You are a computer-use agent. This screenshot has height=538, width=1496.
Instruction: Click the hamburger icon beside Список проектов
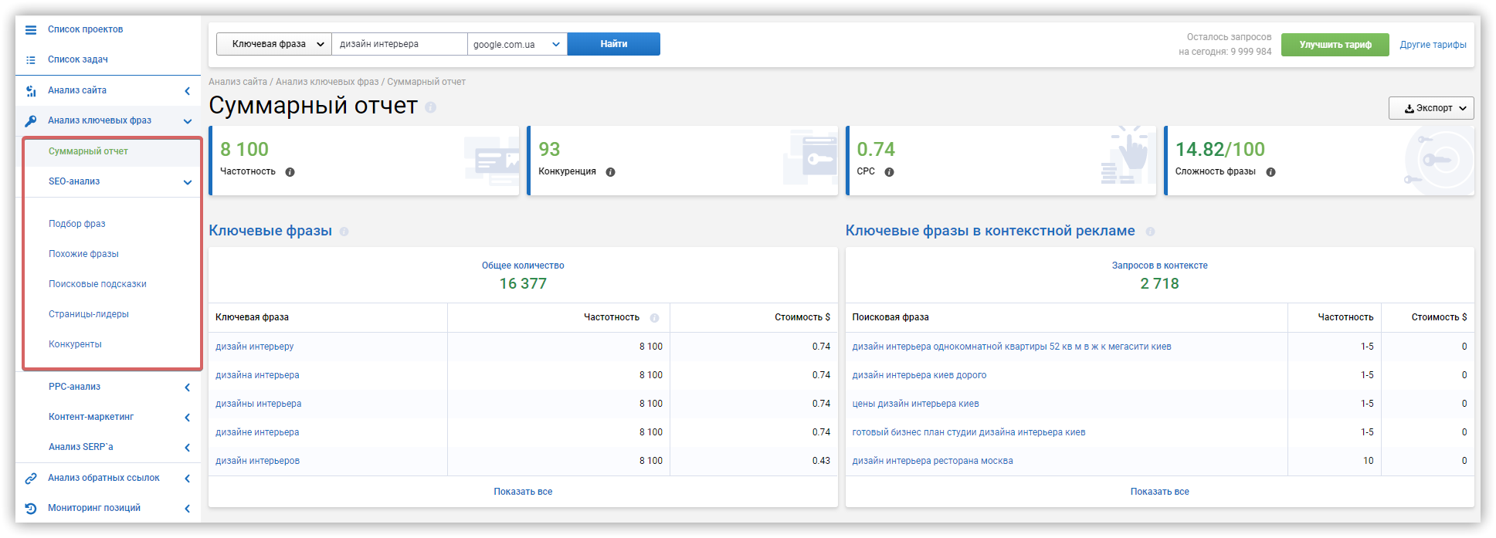click(x=31, y=30)
